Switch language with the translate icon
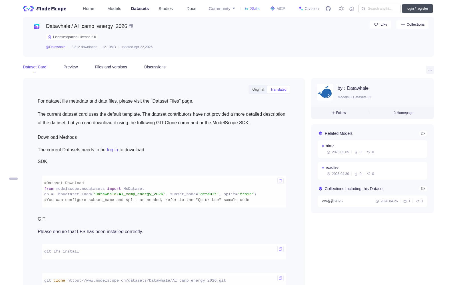 click(352, 9)
